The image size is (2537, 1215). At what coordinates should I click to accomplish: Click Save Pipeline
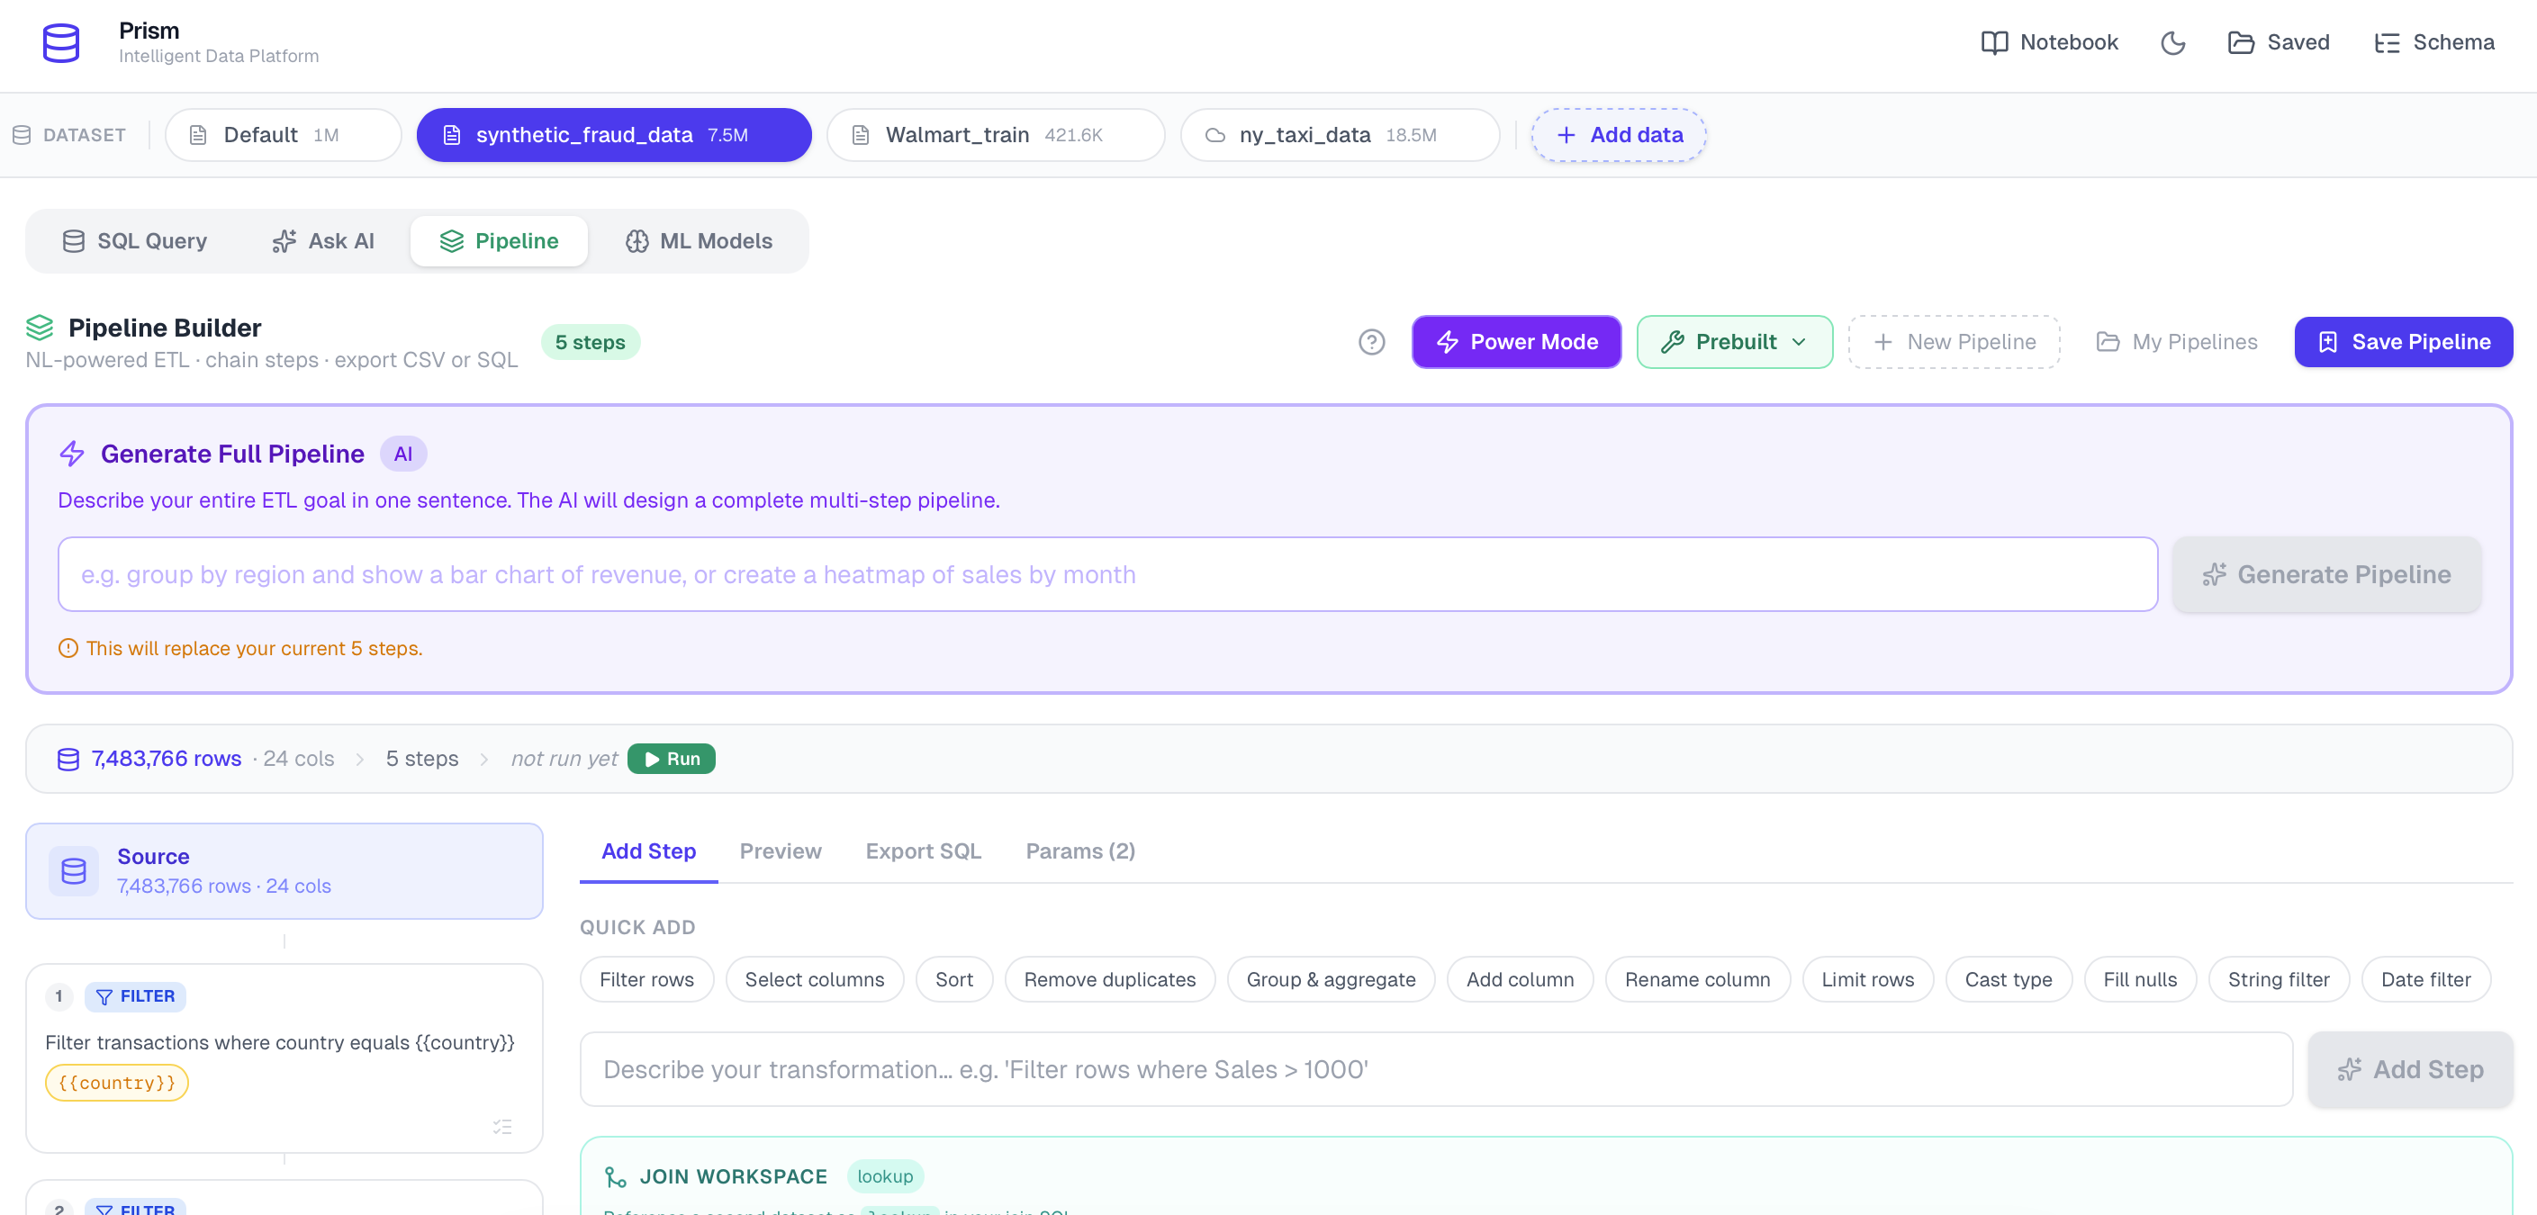tap(2403, 342)
